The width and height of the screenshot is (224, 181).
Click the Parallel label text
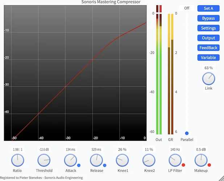click(187, 140)
